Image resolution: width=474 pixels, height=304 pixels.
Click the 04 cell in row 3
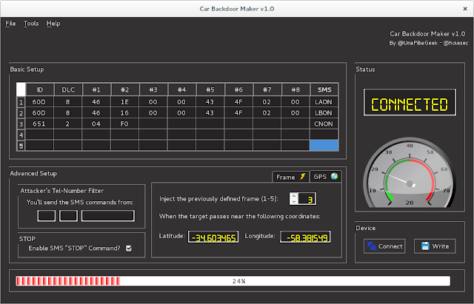click(x=96, y=124)
